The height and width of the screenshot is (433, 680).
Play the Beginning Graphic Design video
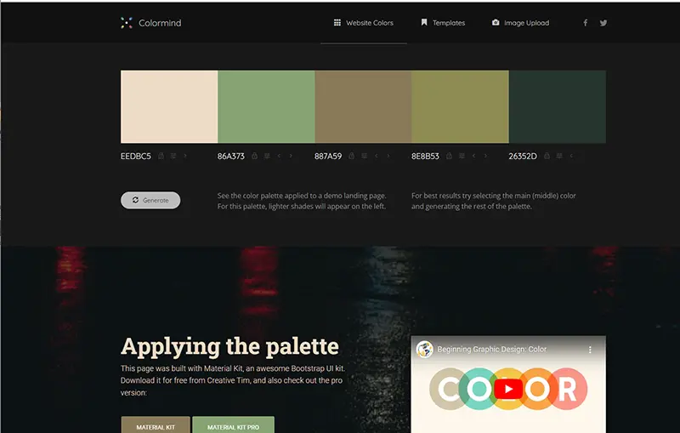[507, 389]
